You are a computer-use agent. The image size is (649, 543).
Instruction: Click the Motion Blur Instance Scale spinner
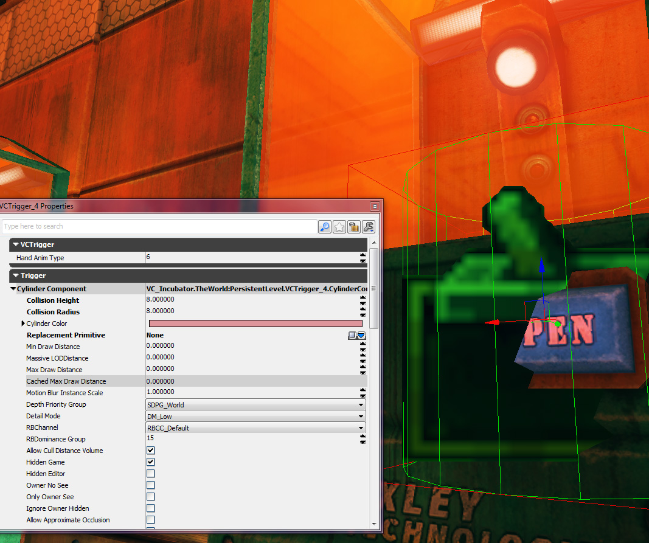pos(363,393)
